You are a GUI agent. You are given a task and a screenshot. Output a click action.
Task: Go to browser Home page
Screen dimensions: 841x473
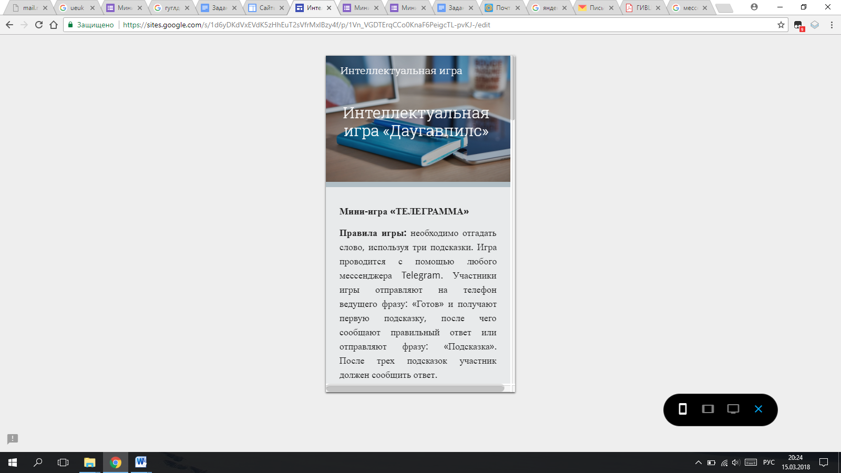[x=54, y=25]
